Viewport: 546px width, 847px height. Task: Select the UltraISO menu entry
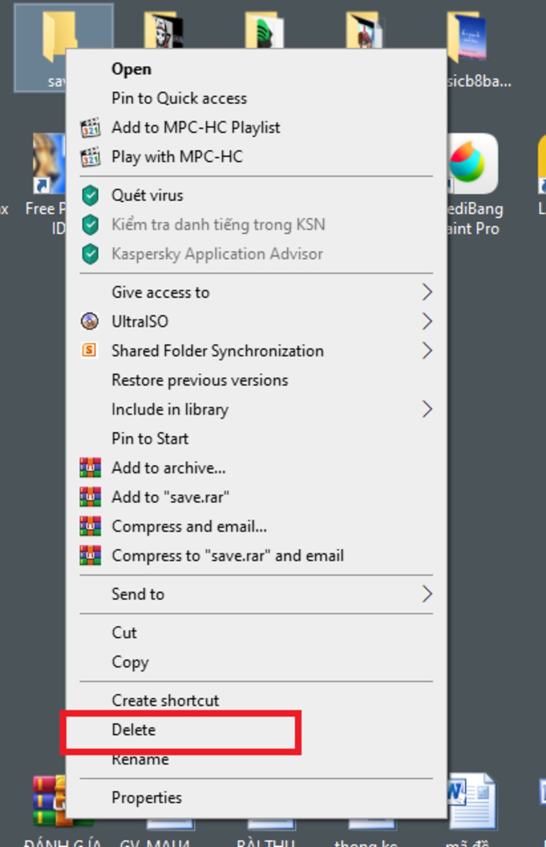point(140,322)
